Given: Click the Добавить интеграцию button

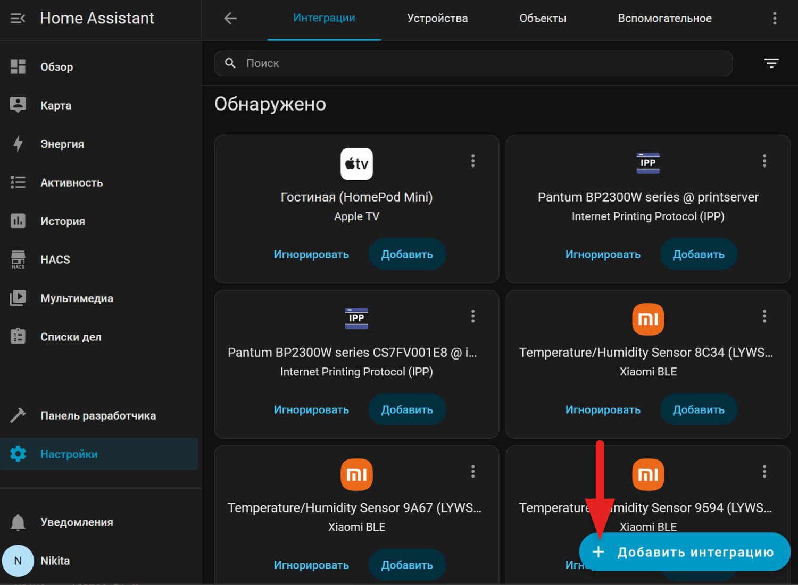Looking at the screenshot, I should point(684,552).
